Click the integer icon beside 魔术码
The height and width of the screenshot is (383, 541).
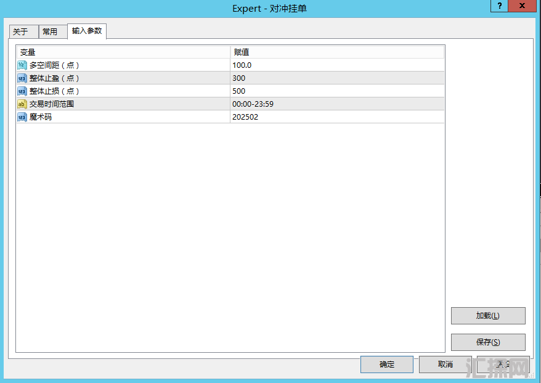(x=22, y=117)
